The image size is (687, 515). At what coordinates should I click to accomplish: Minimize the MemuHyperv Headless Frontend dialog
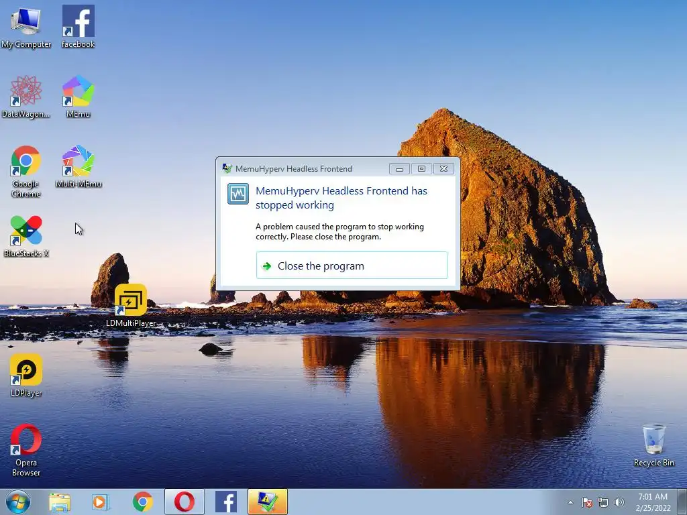click(x=399, y=169)
